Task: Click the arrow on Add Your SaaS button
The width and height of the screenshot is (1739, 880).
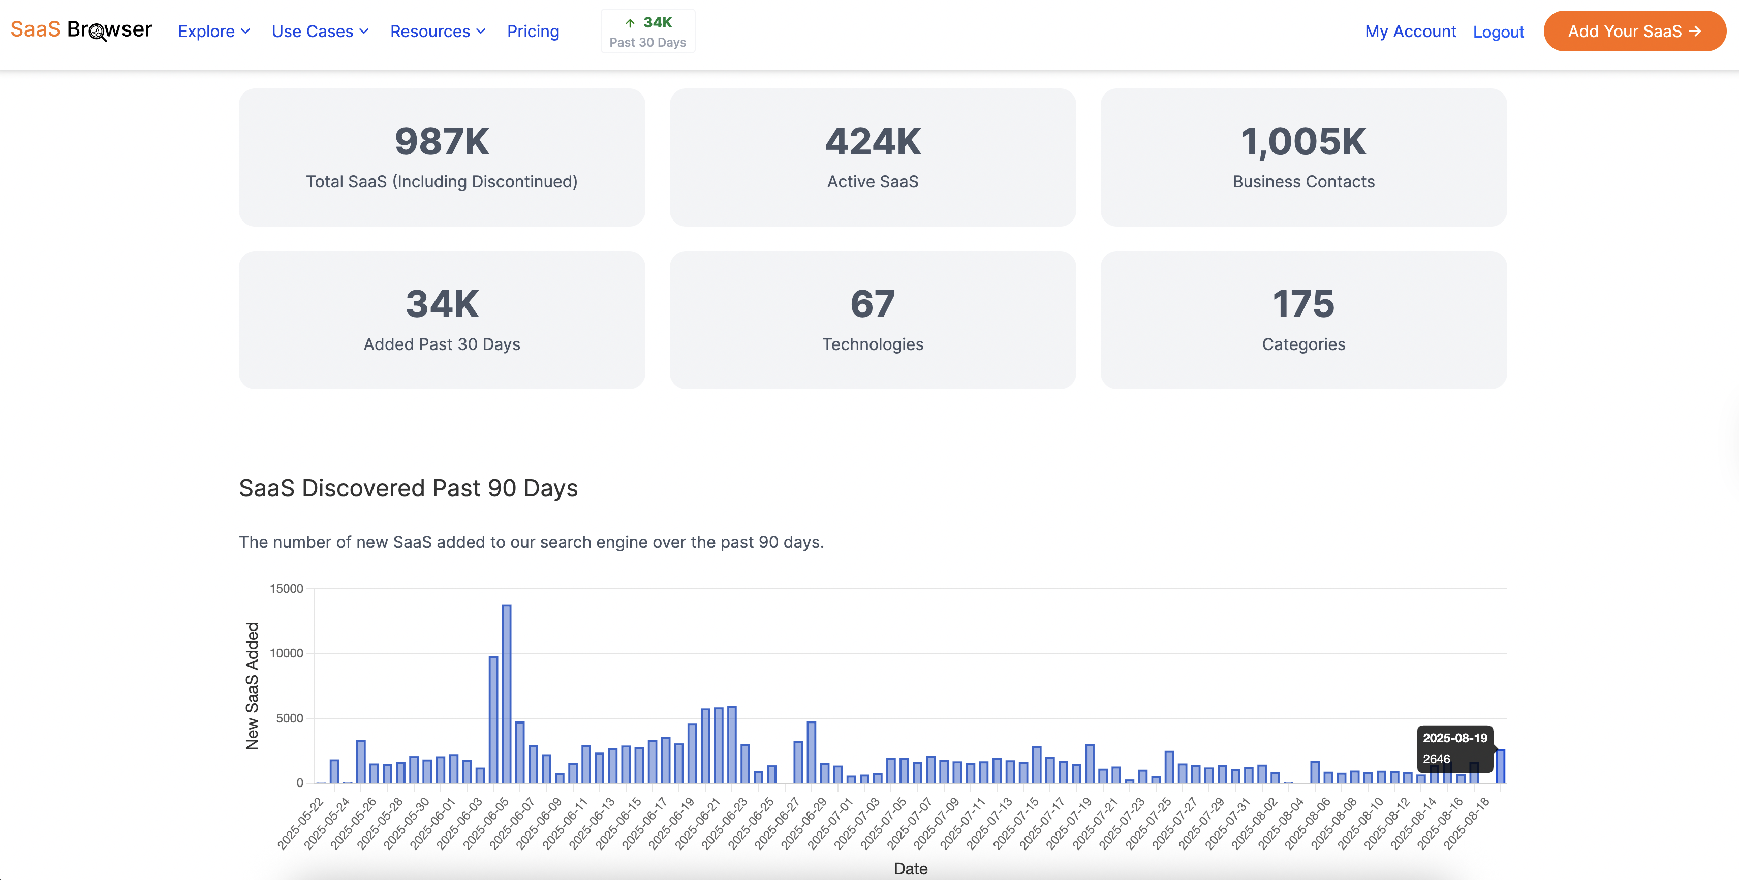Action: (x=1695, y=31)
